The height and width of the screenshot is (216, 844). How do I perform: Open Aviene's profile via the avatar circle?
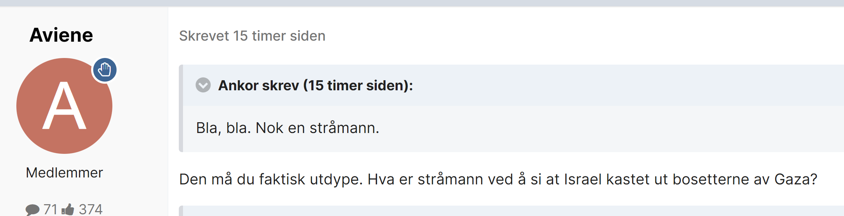pyautogui.click(x=64, y=106)
